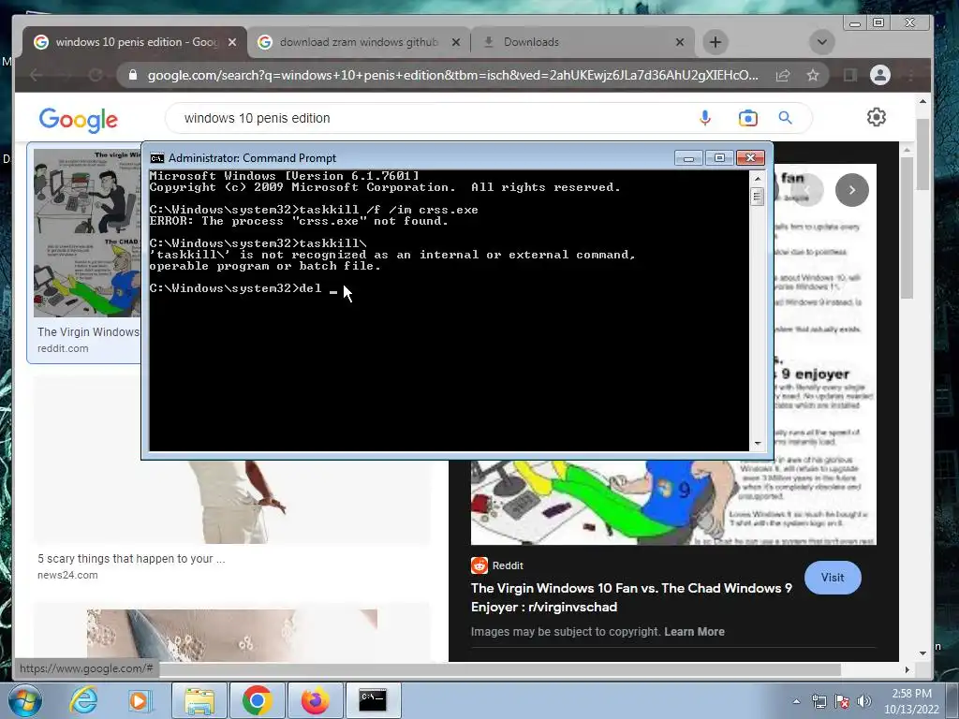Expand the tab search dropdown arrow
Image resolution: width=959 pixels, height=719 pixels.
point(822,42)
